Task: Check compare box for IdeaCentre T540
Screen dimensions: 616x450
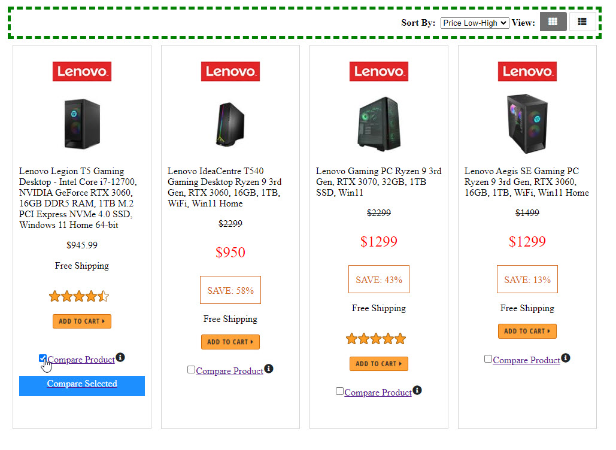Action: (191, 370)
